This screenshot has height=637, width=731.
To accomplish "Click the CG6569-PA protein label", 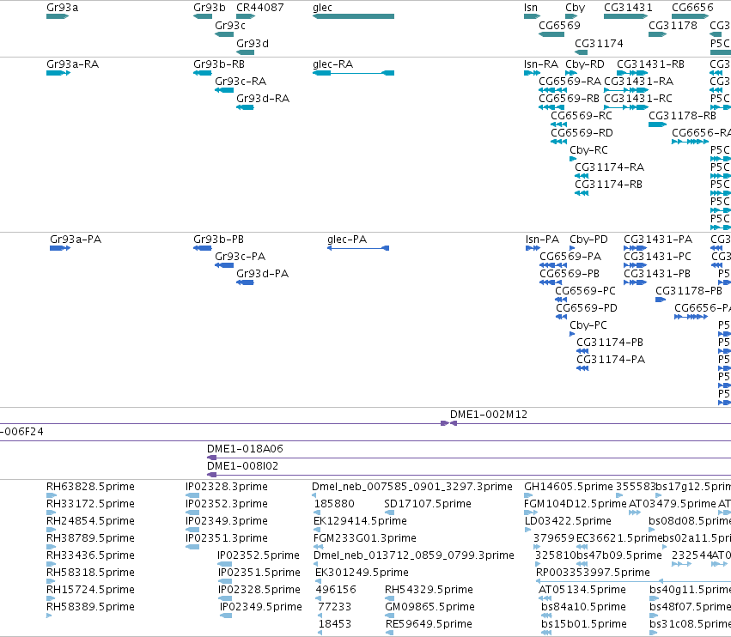I will coord(570,257).
